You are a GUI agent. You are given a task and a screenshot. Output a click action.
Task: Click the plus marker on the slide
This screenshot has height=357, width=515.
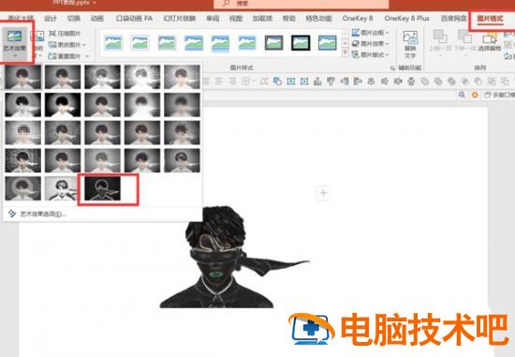click(x=324, y=193)
